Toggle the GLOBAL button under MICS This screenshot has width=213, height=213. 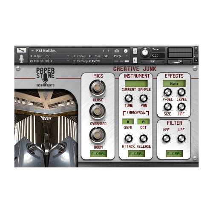98,154
